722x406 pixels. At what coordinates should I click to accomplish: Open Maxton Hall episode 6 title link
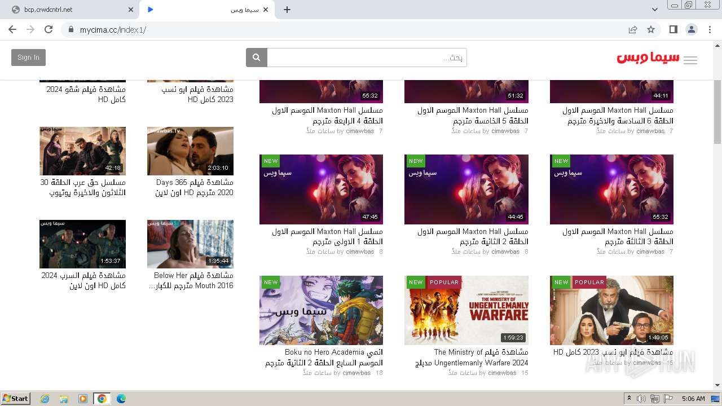pos(618,116)
